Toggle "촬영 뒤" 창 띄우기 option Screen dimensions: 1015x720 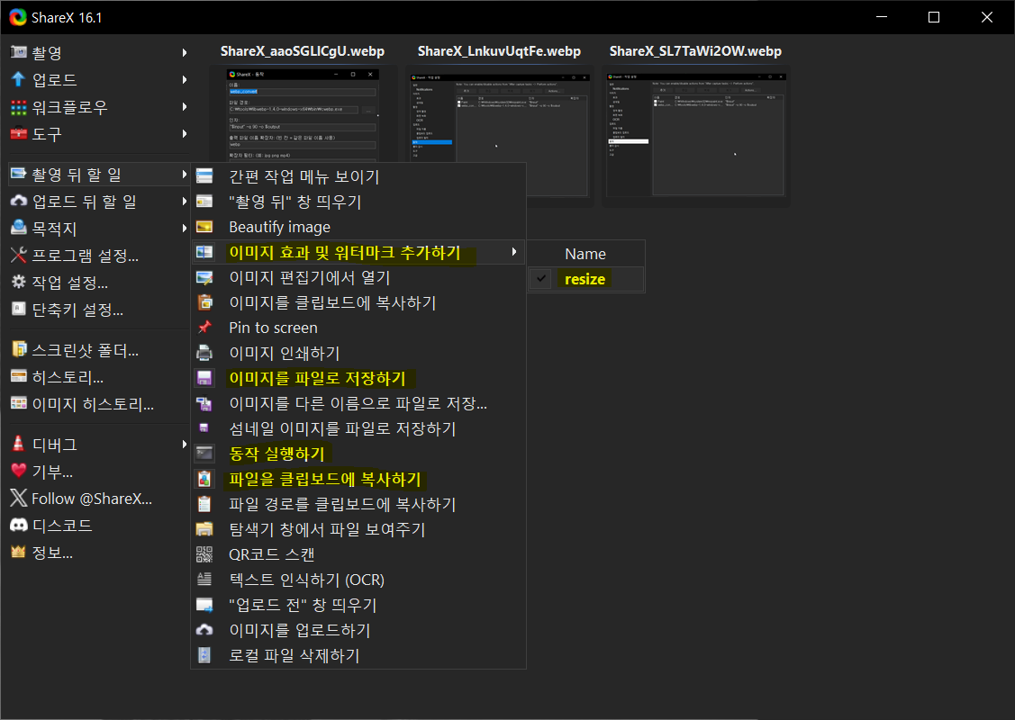coord(358,202)
